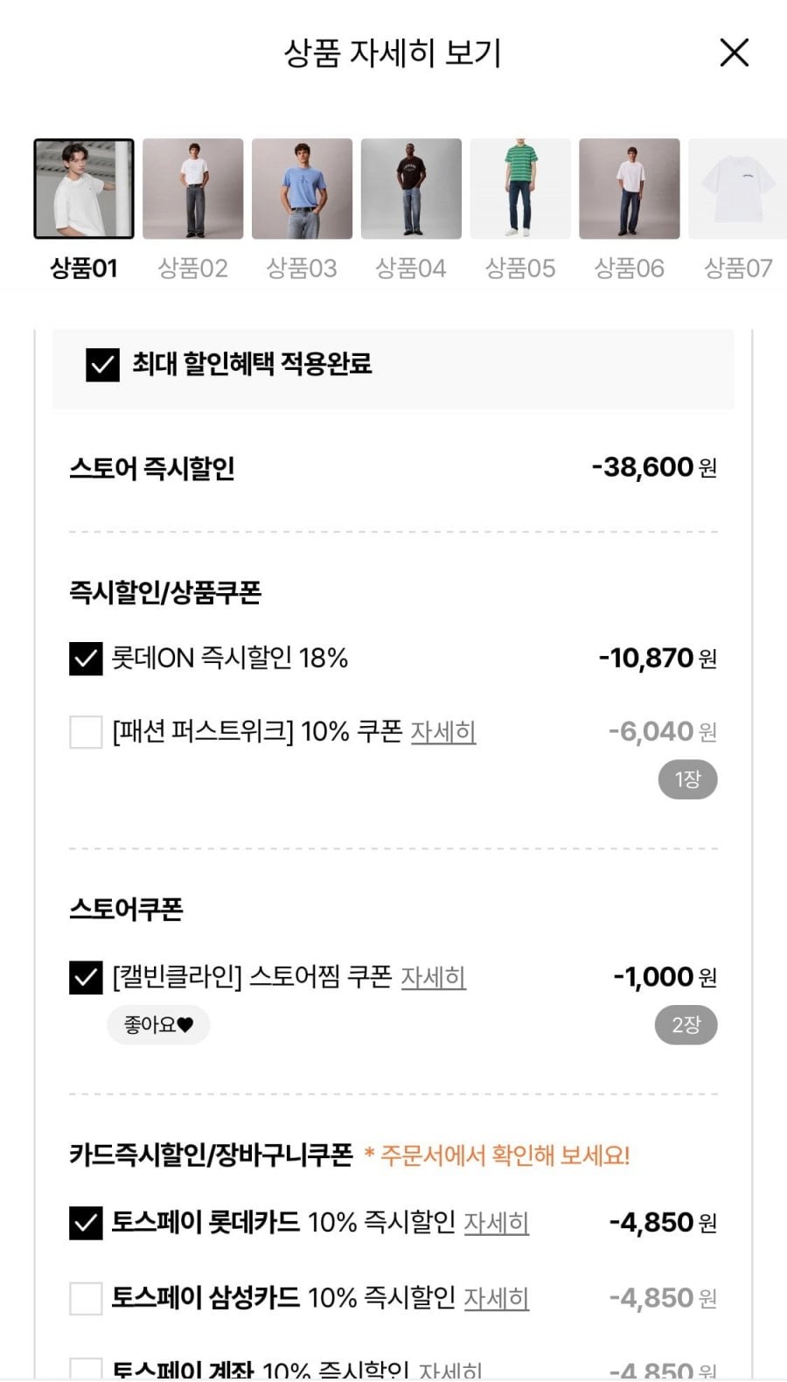The width and height of the screenshot is (787, 1382).
Task: Check 토스페이 삼성카드 10% 즉시할인
Action: [x=86, y=1299]
